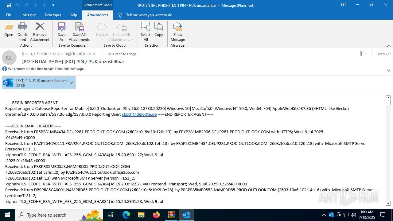Click the greyed-out Upload All Attachments button
The image size is (393, 221).
122,32
